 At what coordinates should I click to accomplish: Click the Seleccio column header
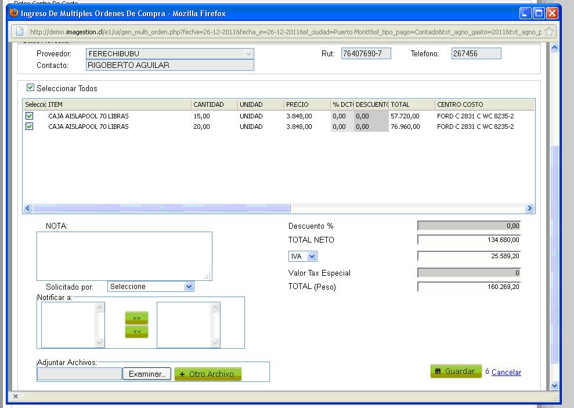point(35,104)
